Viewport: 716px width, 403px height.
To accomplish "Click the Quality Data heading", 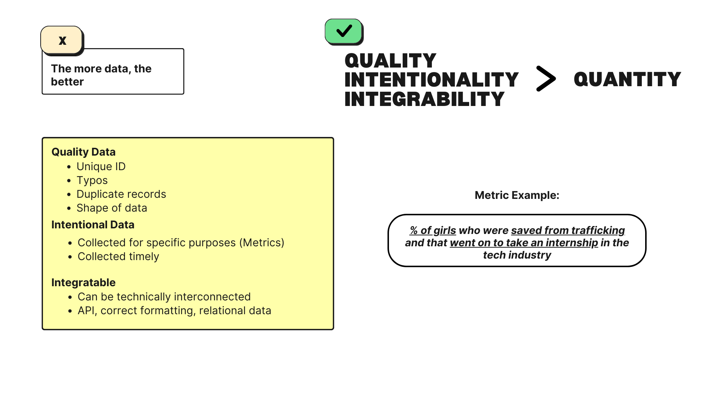I will (x=84, y=151).
